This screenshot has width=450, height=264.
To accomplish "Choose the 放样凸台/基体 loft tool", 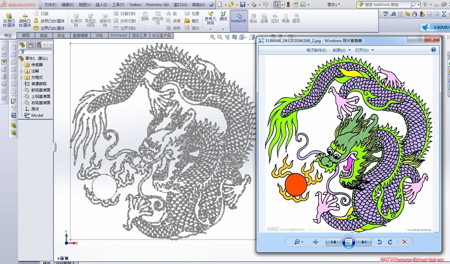I will click(49, 21).
